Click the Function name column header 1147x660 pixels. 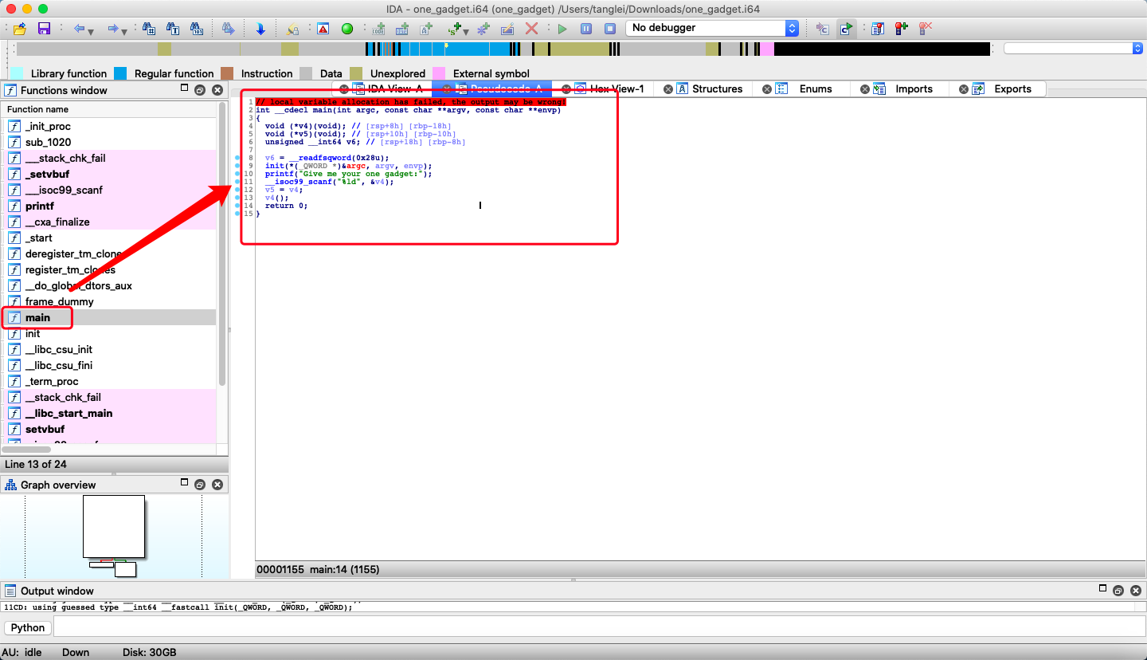pos(109,109)
